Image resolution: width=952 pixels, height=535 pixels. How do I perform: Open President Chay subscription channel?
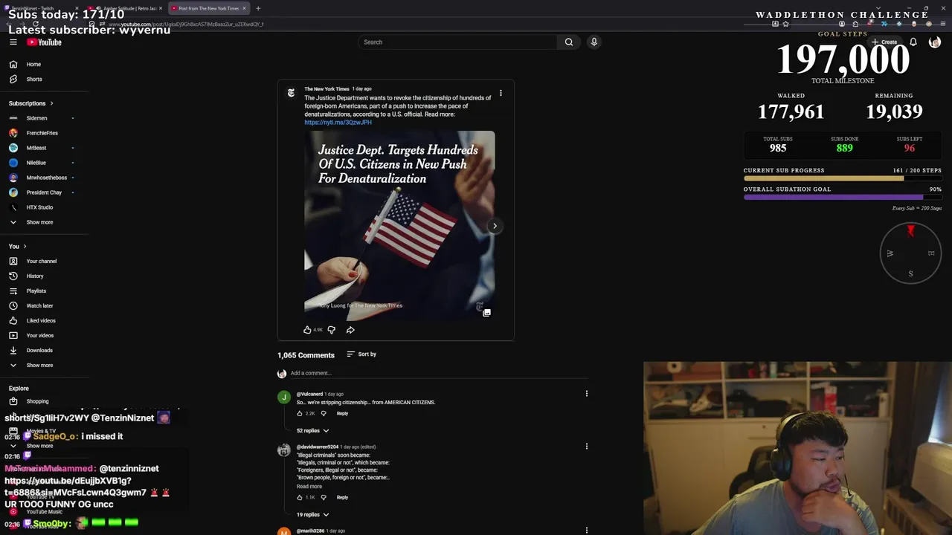tap(44, 192)
